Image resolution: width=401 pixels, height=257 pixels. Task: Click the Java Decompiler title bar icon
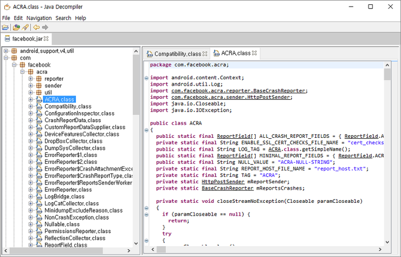pyautogui.click(x=7, y=7)
